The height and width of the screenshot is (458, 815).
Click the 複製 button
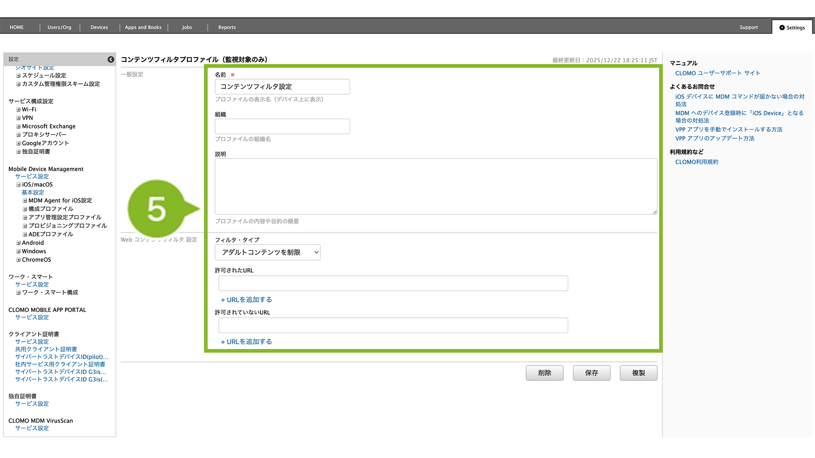[x=638, y=373]
